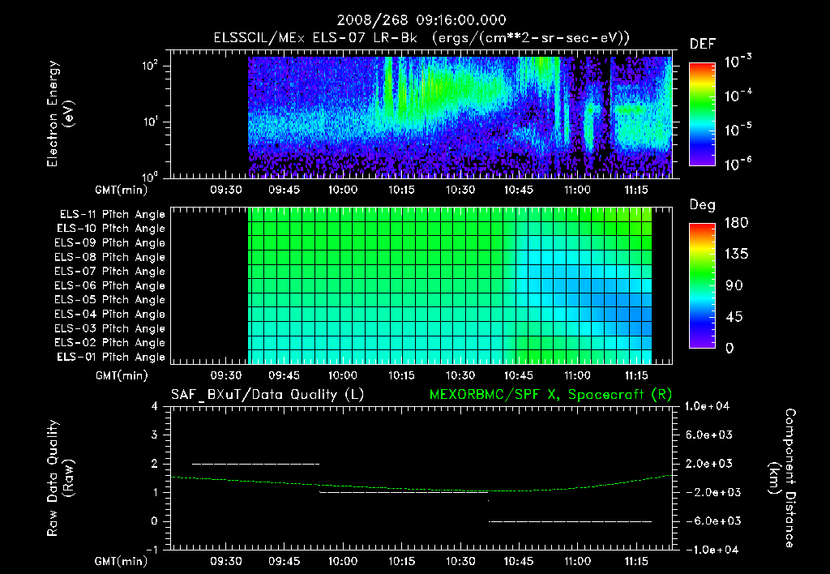
Task: Click the Deg pitch angle color bar
Action: click(x=702, y=285)
